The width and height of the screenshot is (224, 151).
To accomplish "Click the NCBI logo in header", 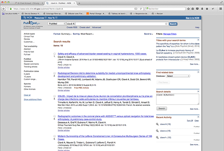I will click(28, 17).
